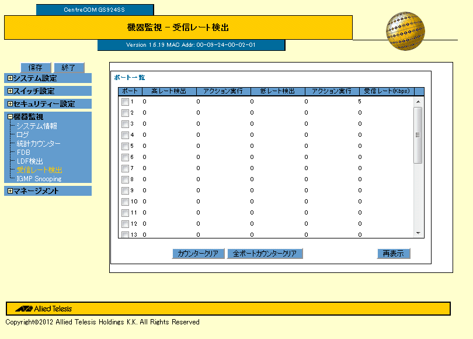Expand the システム設定 menu section
The image size is (473, 339).
pos(10,78)
